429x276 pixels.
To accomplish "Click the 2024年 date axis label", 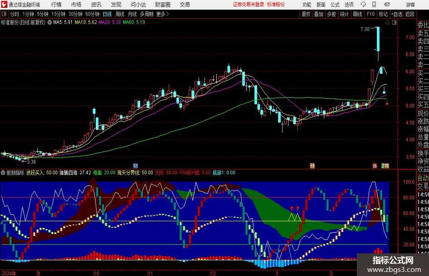I will [9, 273].
